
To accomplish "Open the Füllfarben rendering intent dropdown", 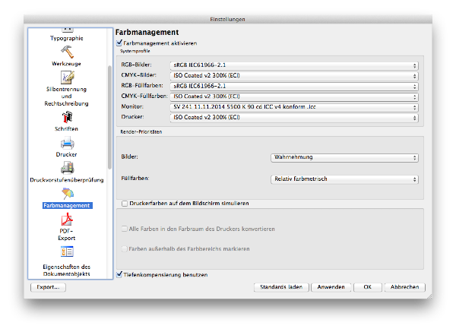I will pos(344,179).
